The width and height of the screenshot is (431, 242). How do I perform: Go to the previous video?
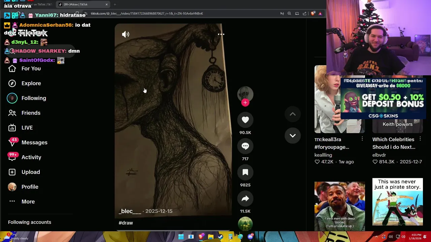(x=293, y=114)
